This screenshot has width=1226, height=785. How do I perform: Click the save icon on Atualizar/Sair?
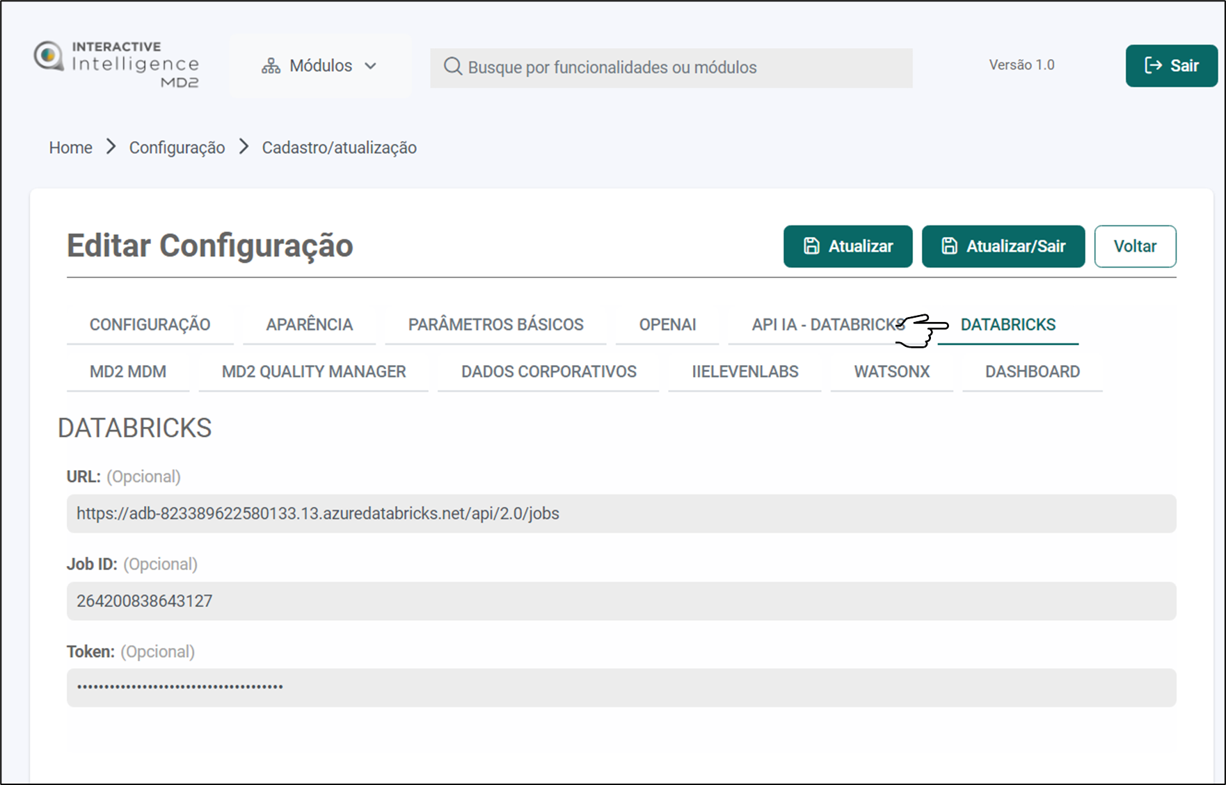949,246
